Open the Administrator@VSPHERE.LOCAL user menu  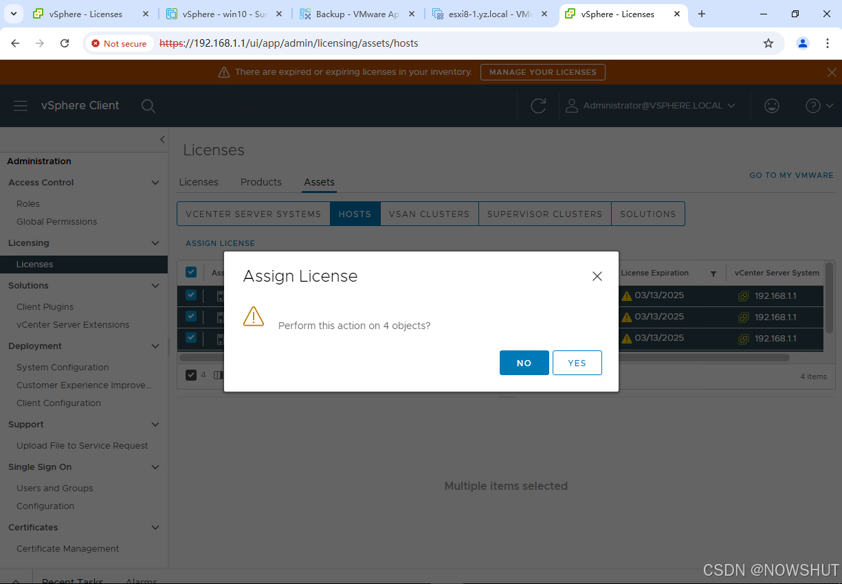(650, 106)
